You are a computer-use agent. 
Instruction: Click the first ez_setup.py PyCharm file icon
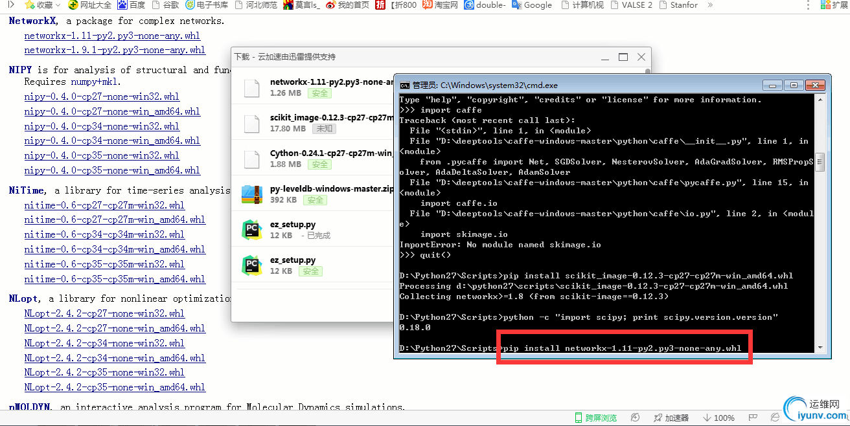click(251, 230)
